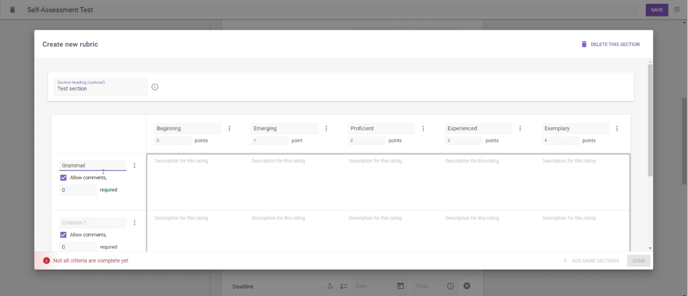Clear the deadline with the X icon

coord(467,286)
